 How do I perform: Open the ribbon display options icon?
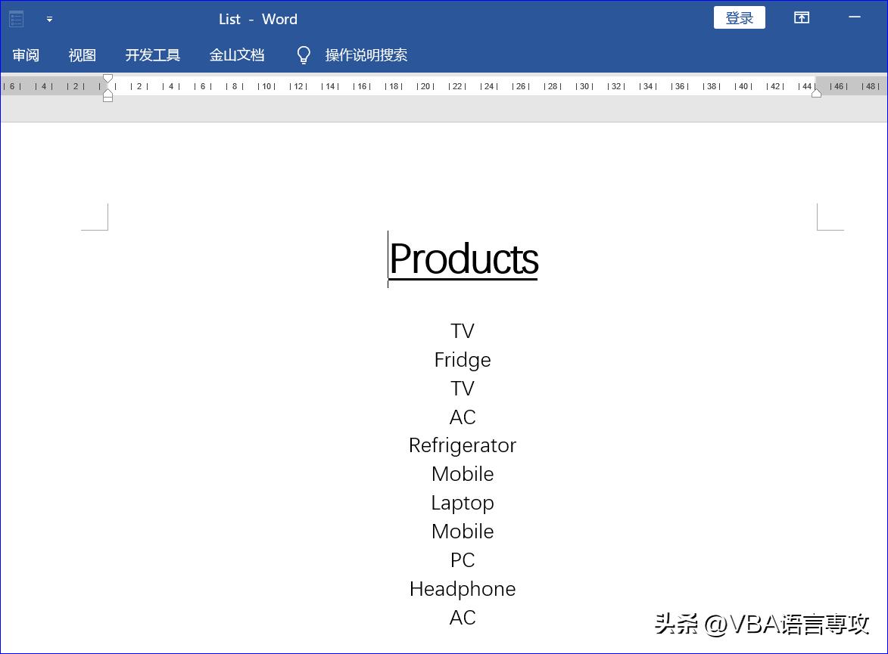(802, 18)
